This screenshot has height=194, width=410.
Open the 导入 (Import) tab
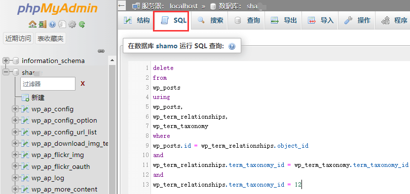(320, 20)
